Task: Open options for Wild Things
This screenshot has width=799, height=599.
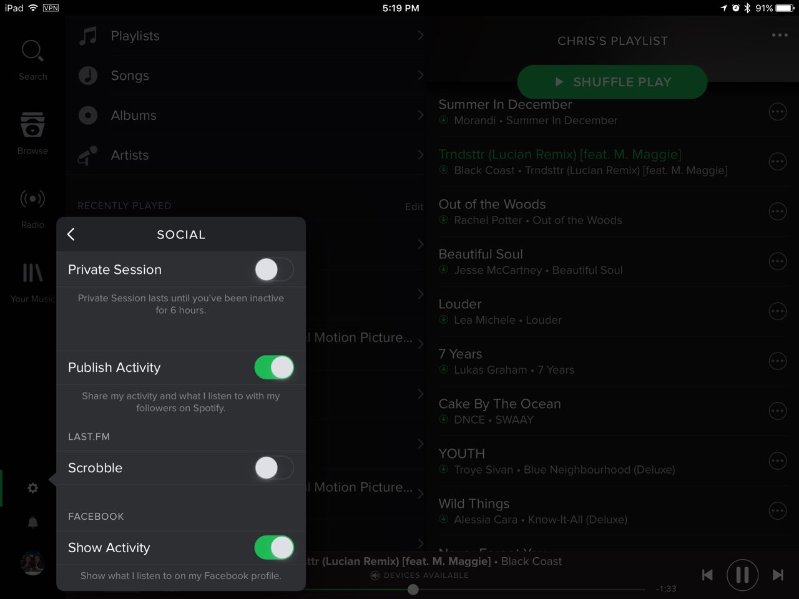Action: click(x=777, y=511)
